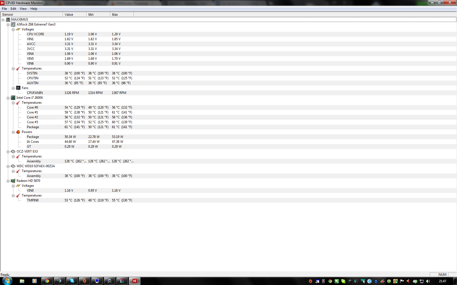Viewport: 457px width, 285px height.
Task: Click the Ready status bar text
Action: 5,275
